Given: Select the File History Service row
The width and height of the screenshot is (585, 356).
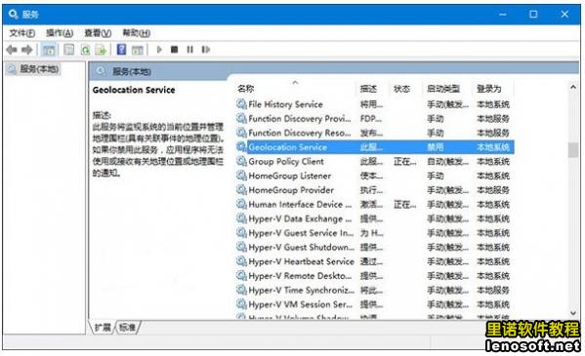Looking at the screenshot, I should [375, 104].
